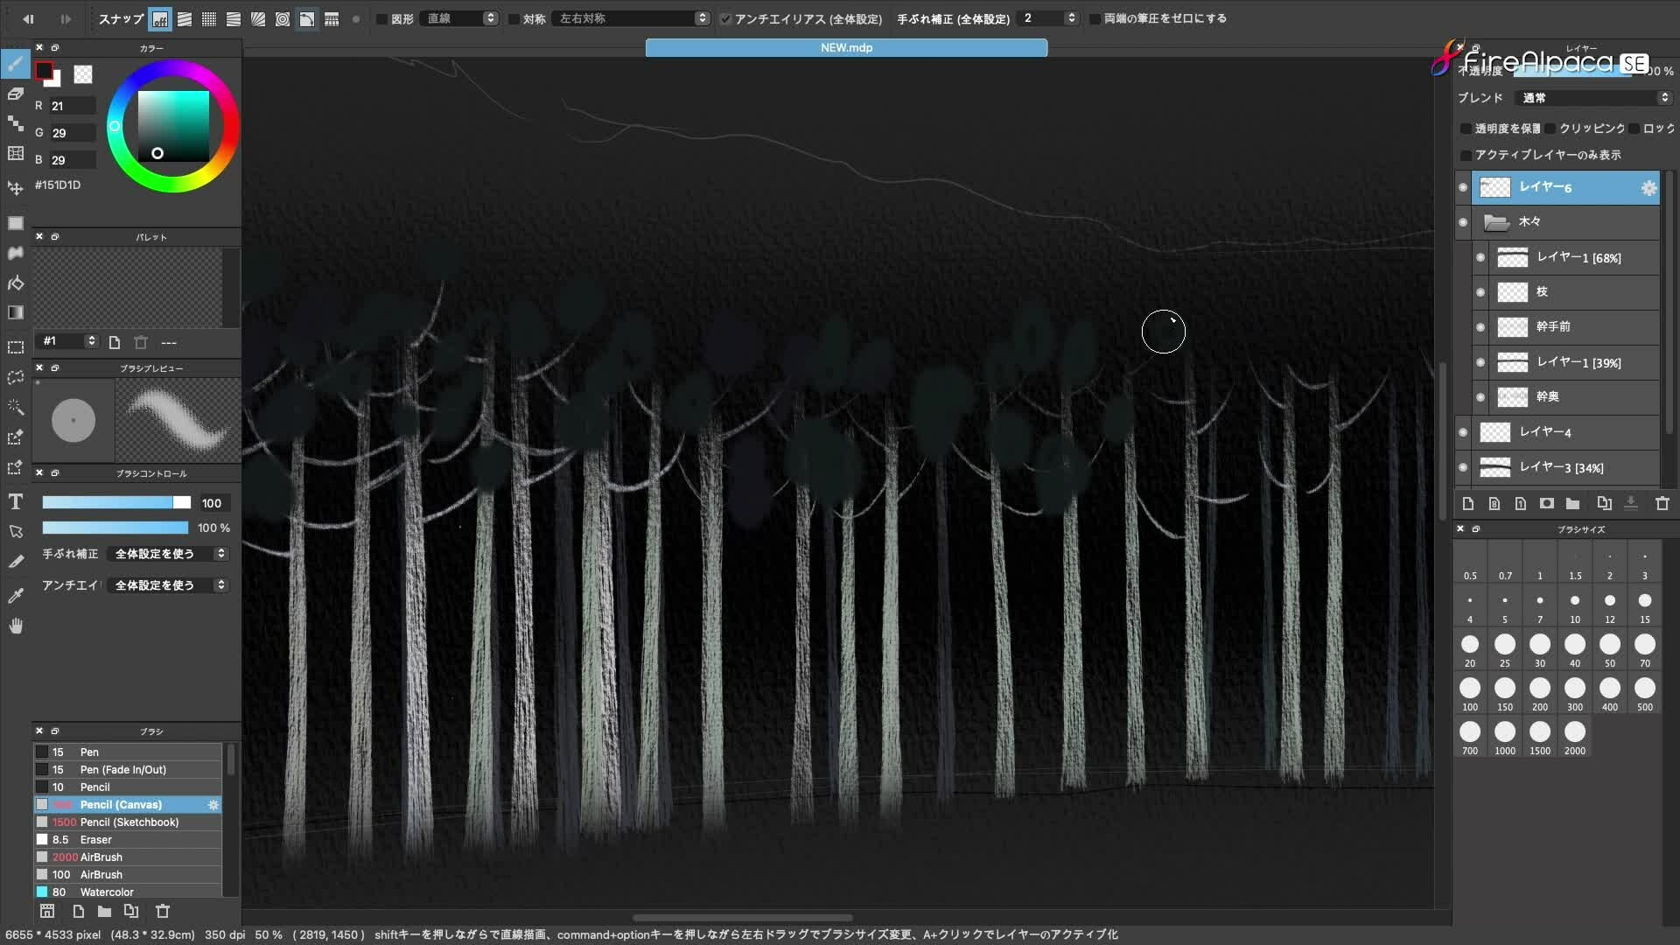Select the Bucket fill tool

(x=15, y=283)
